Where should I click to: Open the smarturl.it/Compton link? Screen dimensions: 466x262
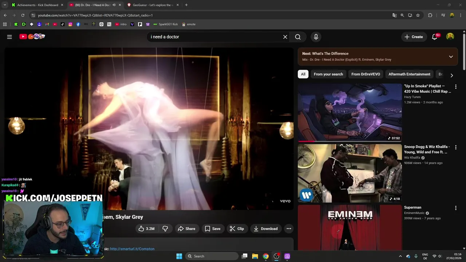click(x=132, y=249)
